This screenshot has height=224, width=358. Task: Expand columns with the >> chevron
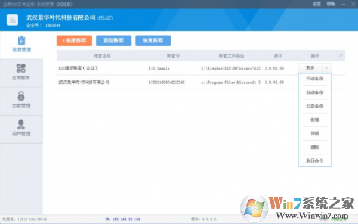pos(341,56)
